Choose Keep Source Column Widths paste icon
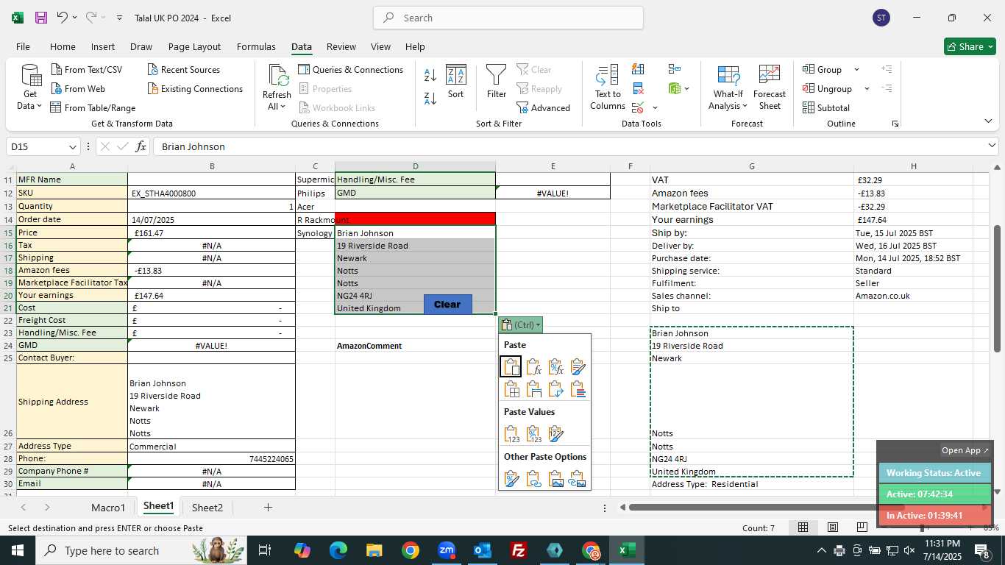The image size is (1005, 565). 533,389
